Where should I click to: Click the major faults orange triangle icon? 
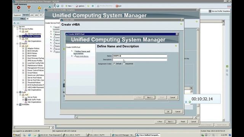tap(29, 8)
